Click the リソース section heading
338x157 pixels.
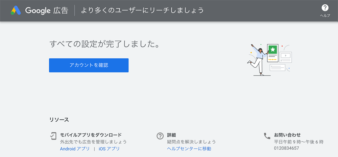pyautogui.click(x=59, y=120)
